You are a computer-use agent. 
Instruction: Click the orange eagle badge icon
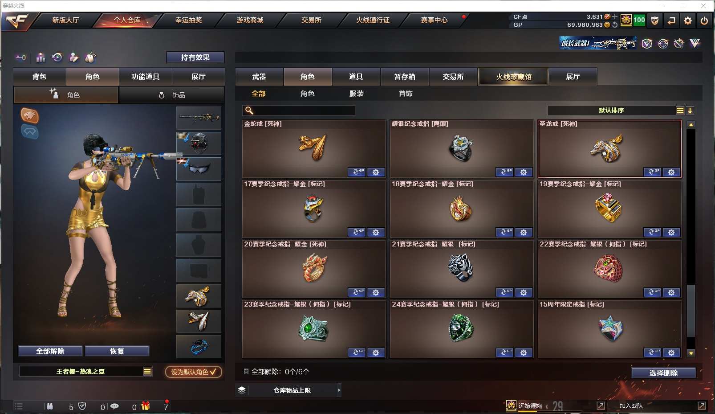pos(30,116)
